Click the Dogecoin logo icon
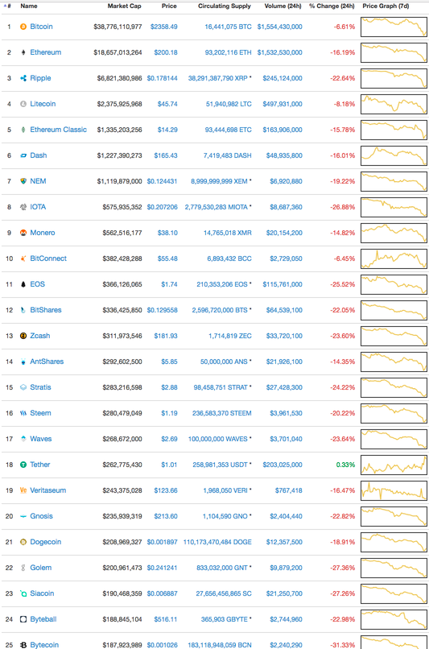 (23, 542)
